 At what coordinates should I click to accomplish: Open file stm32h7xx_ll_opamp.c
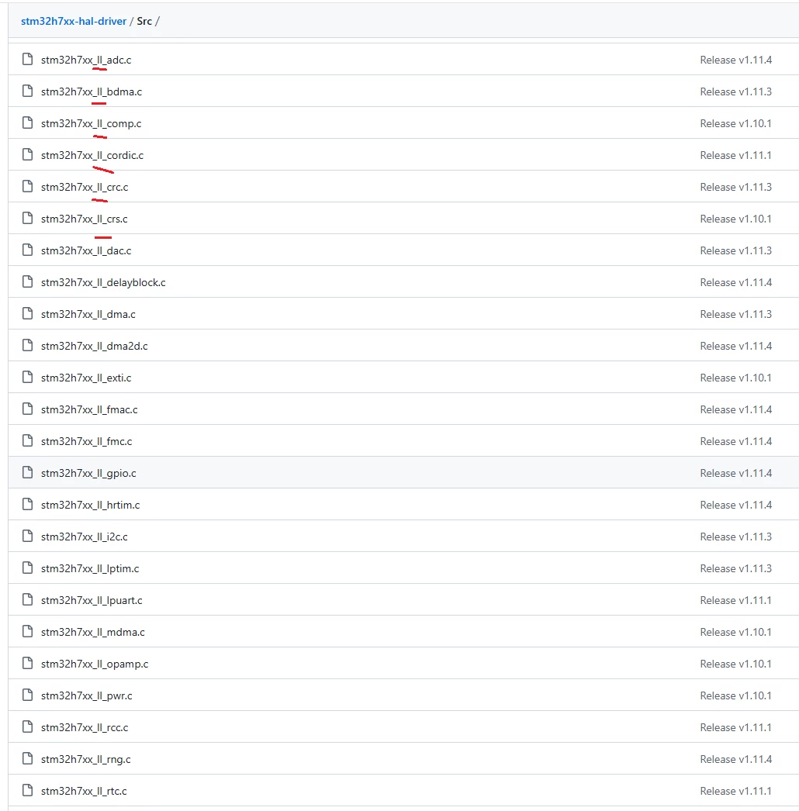point(95,664)
